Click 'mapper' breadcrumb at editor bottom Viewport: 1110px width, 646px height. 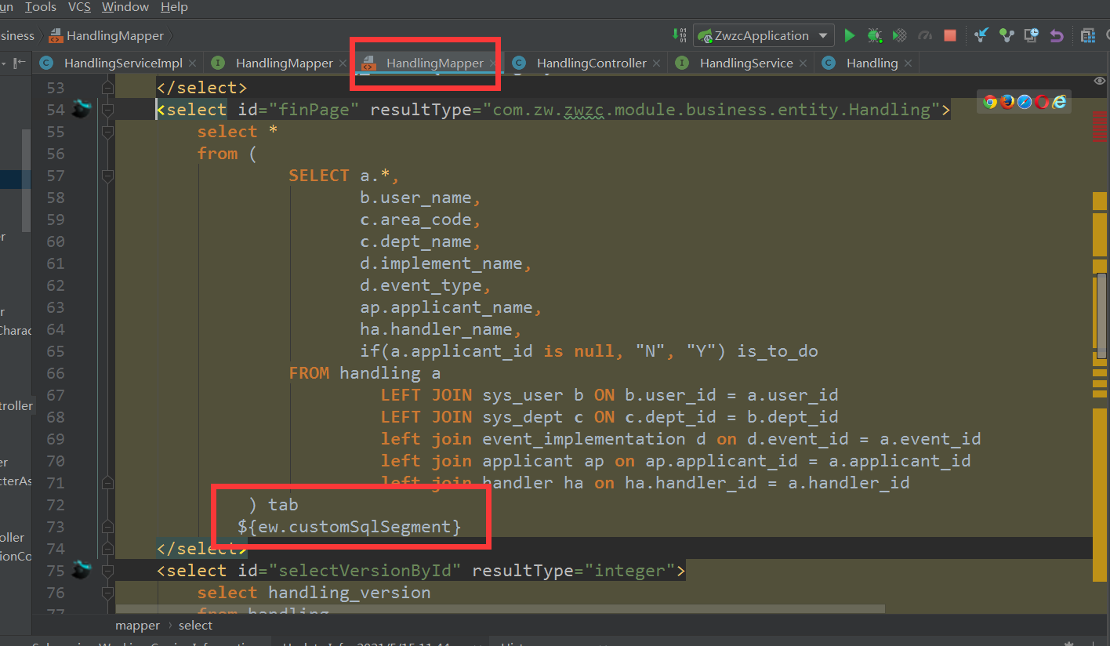pos(137,625)
